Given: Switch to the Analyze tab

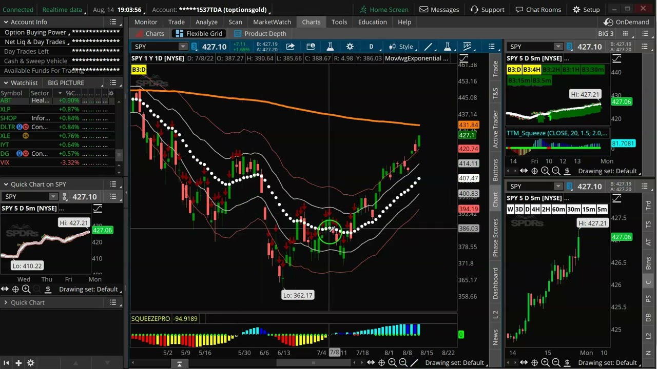Looking at the screenshot, I should pyautogui.click(x=206, y=22).
